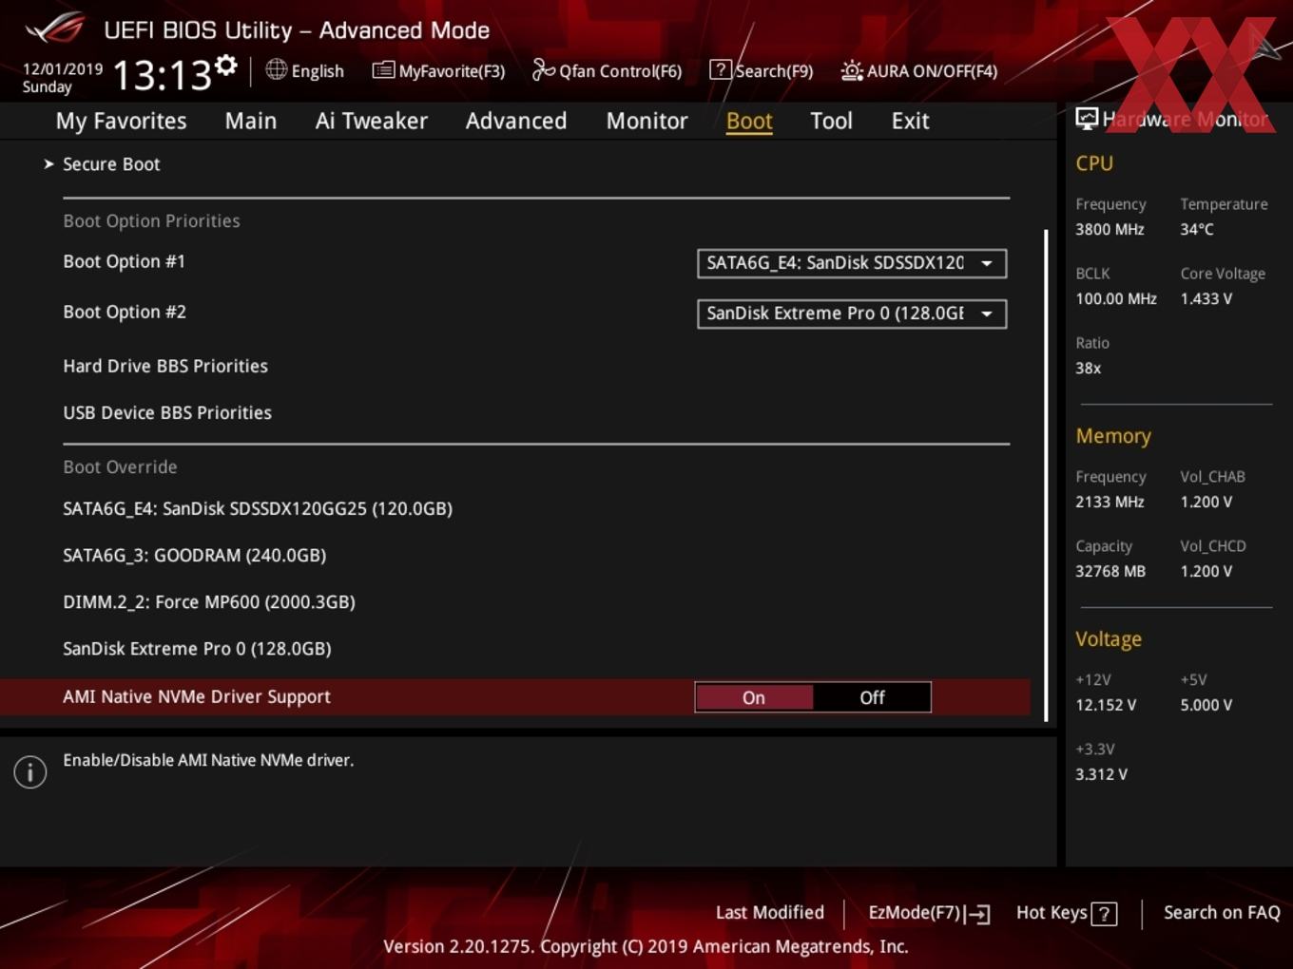Switch to My Favorites tab
This screenshot has width=1293, height=969.
coord(121,121)
